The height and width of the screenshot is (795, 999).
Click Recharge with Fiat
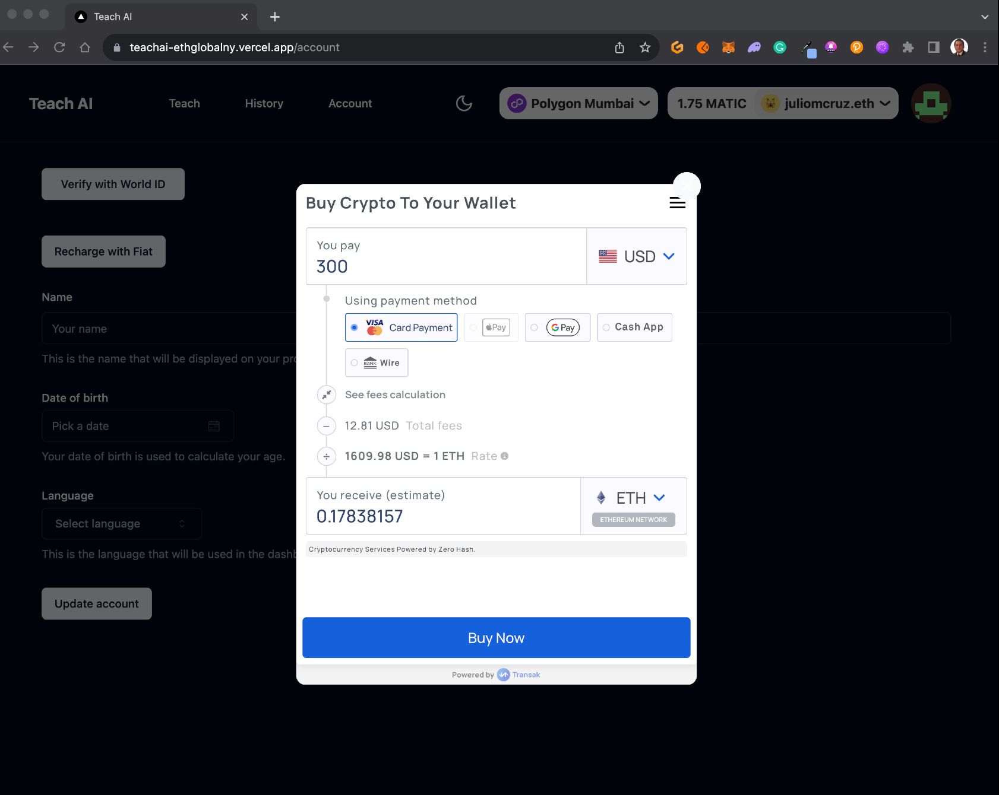[103, 252]
